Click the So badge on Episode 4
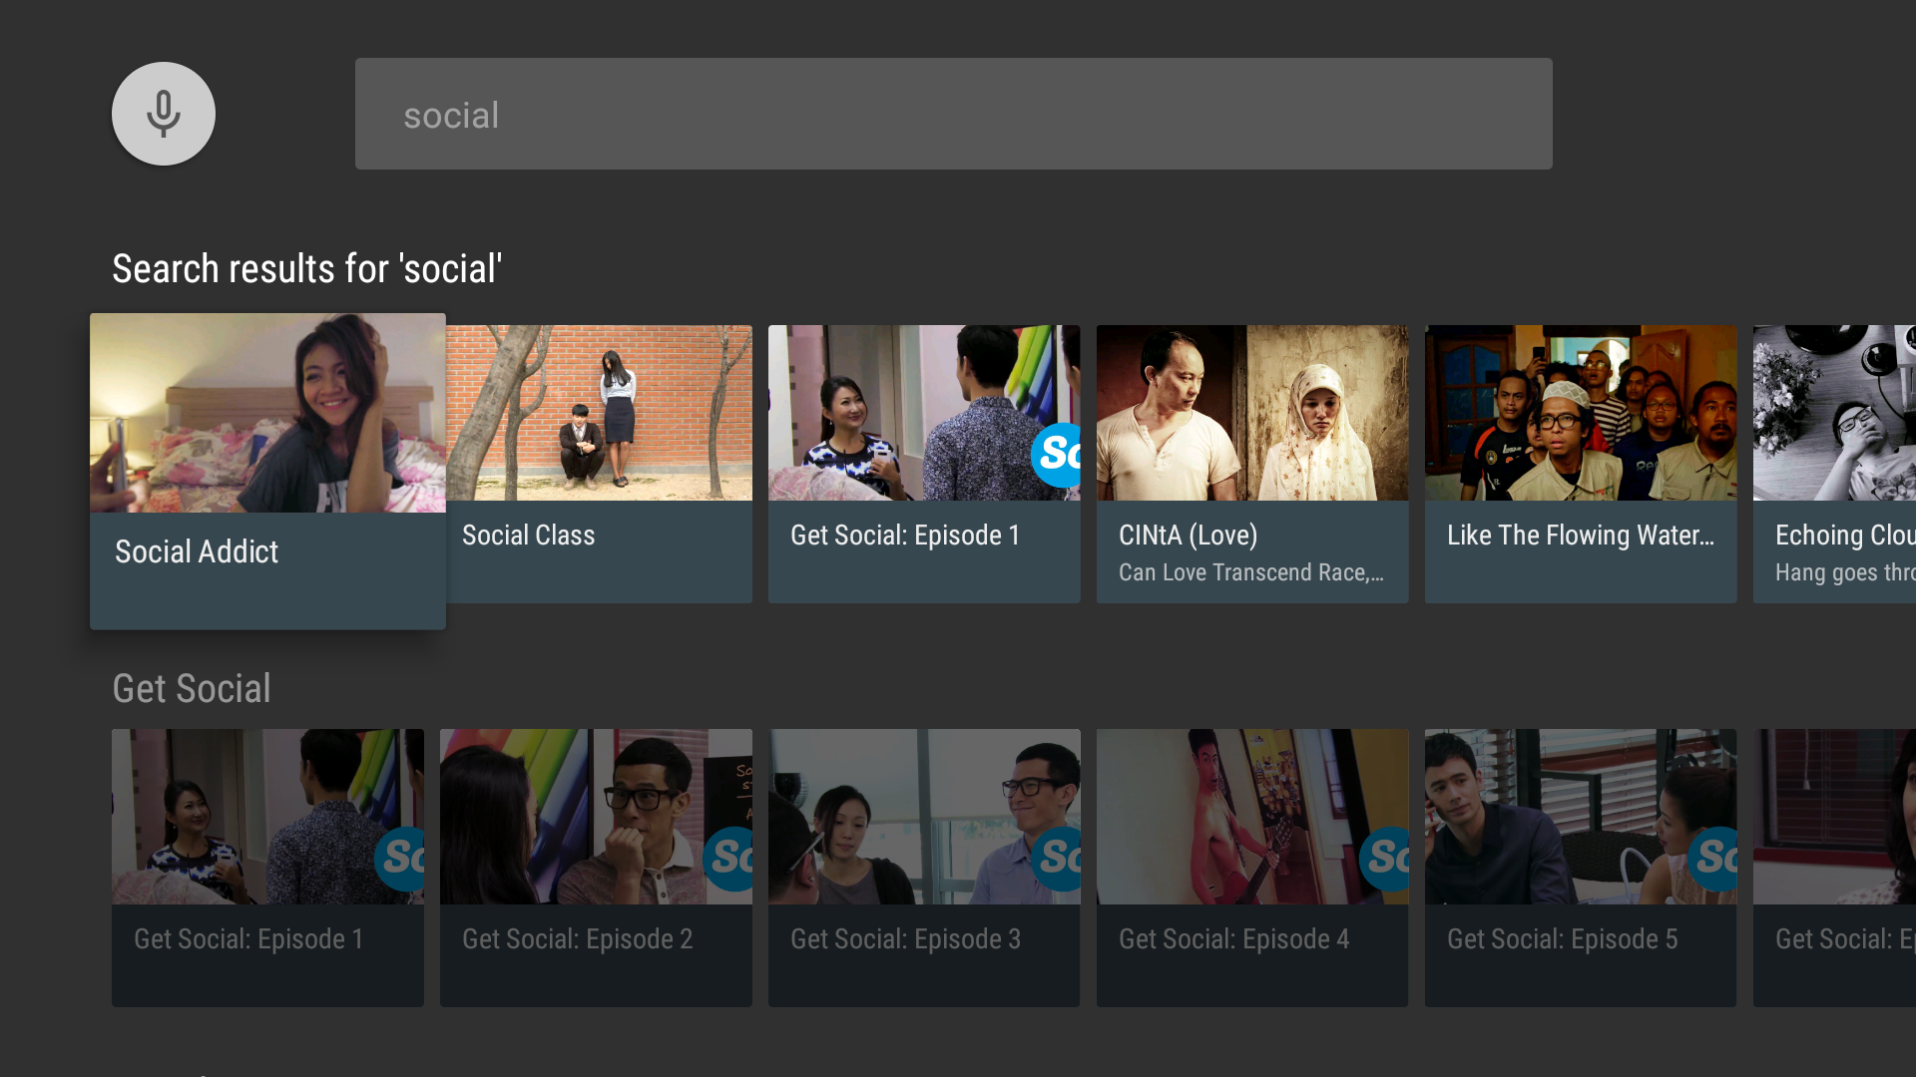1916x1077 pixels. point(1384,859)
